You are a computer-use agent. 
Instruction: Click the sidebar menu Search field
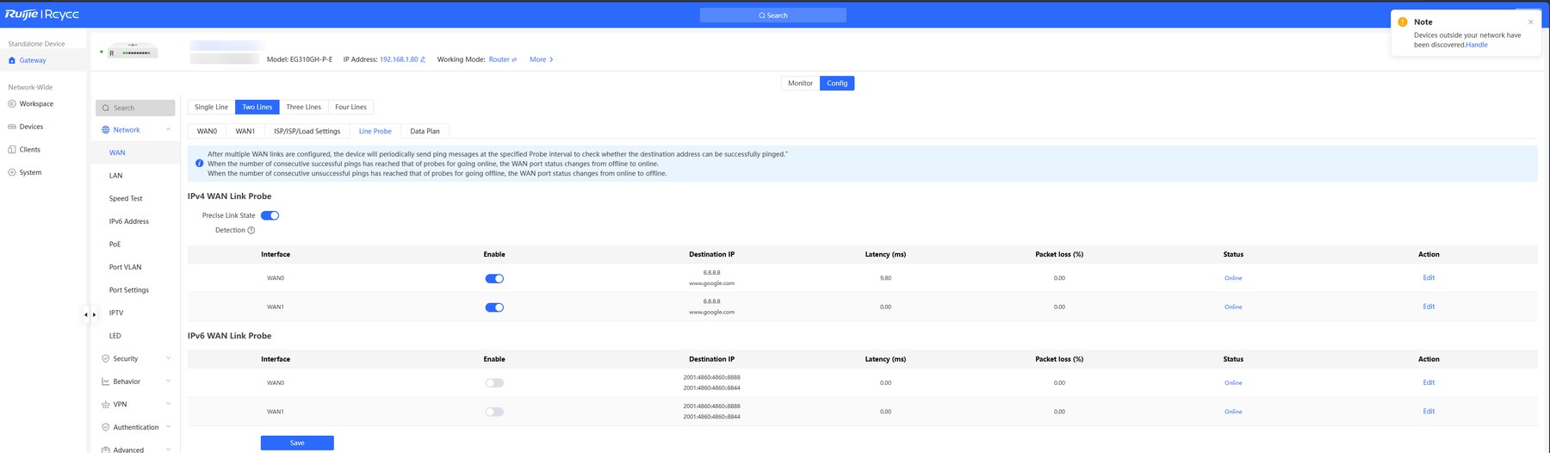point(135,108)
